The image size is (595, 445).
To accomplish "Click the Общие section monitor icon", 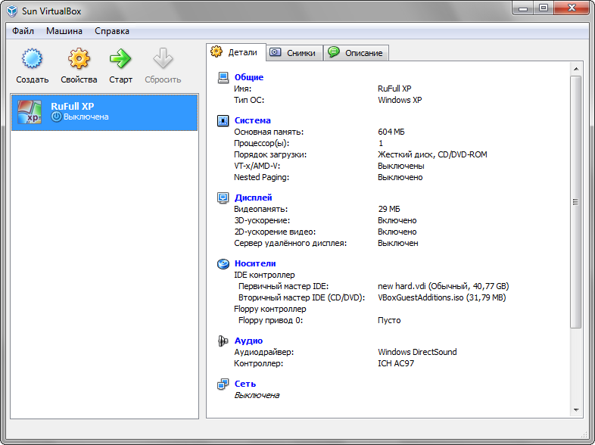I will 223,77.
